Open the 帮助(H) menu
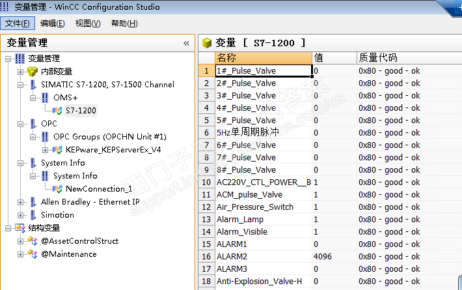 pos(124,23)
